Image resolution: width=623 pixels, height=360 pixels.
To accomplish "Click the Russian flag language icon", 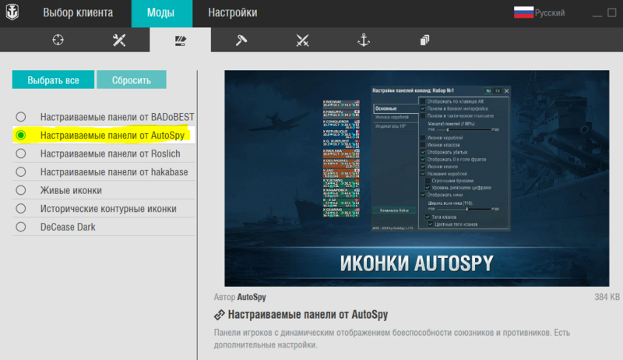I will coord(523,12).
